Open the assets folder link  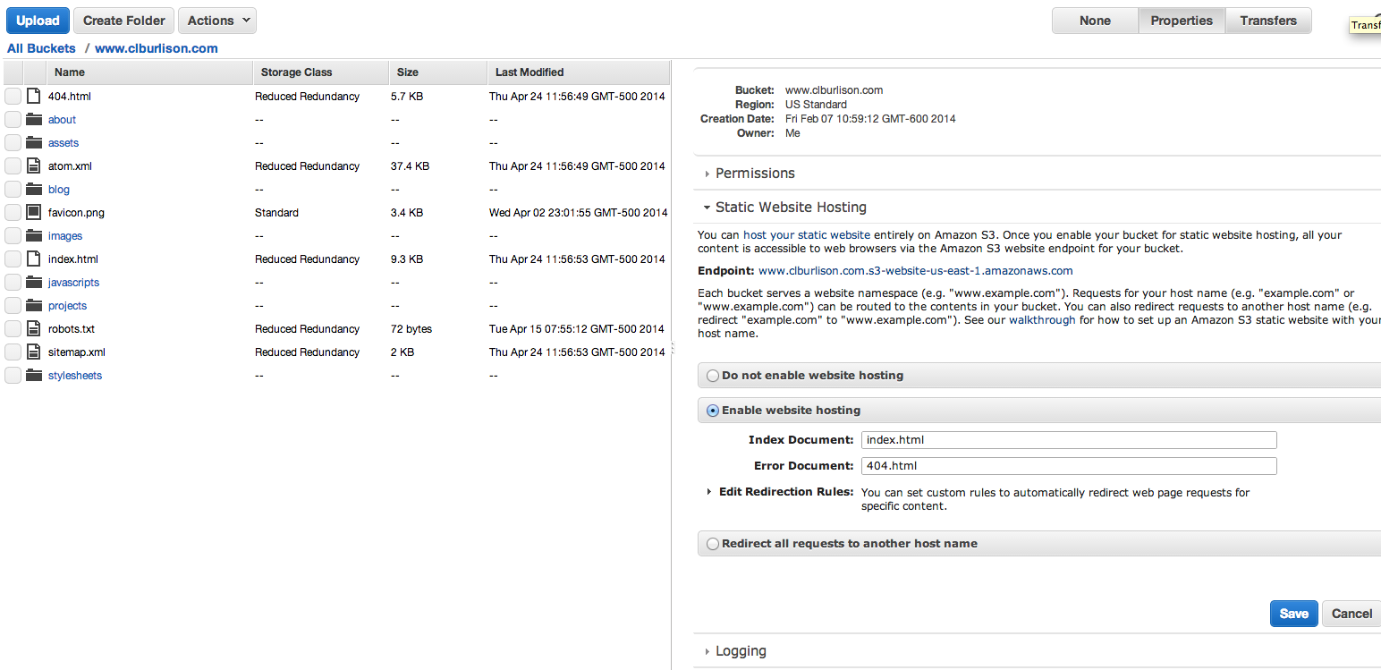point(64,143)
